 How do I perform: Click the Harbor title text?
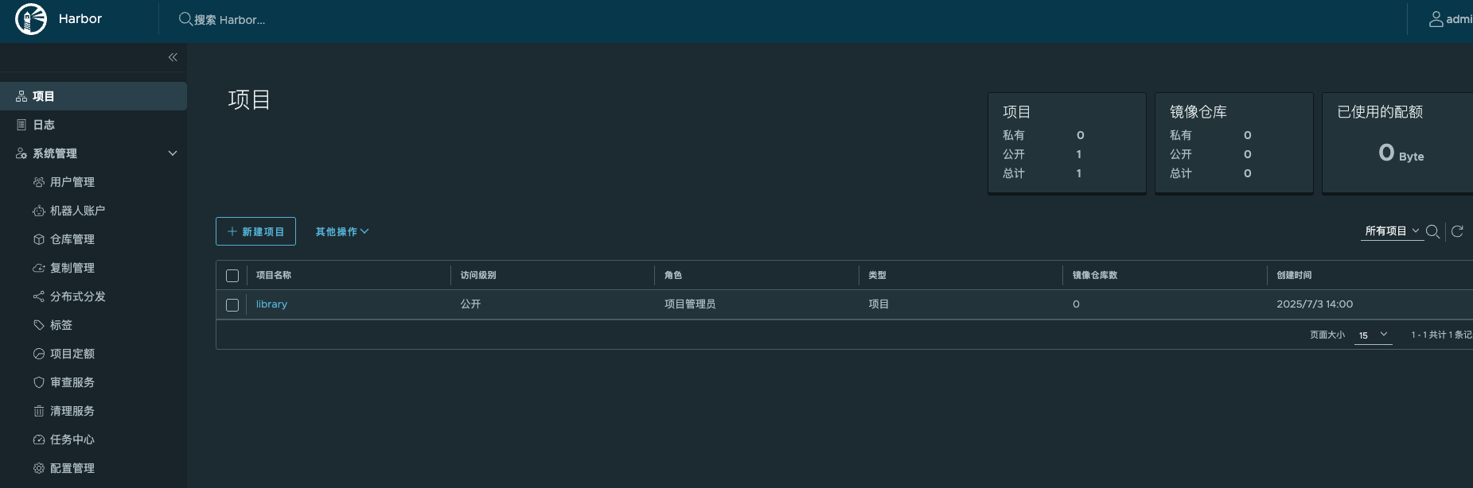[80, 19]
